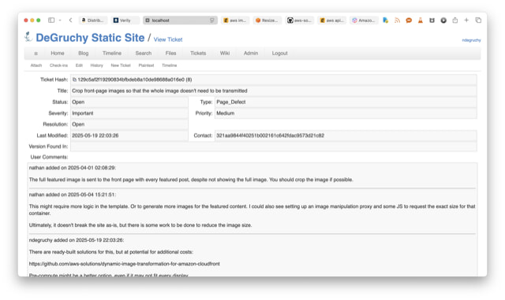Viewport: 505px width, 300px height.
Task: Toggle the Safari sidebar icon
Action: [x=51, y=20]
